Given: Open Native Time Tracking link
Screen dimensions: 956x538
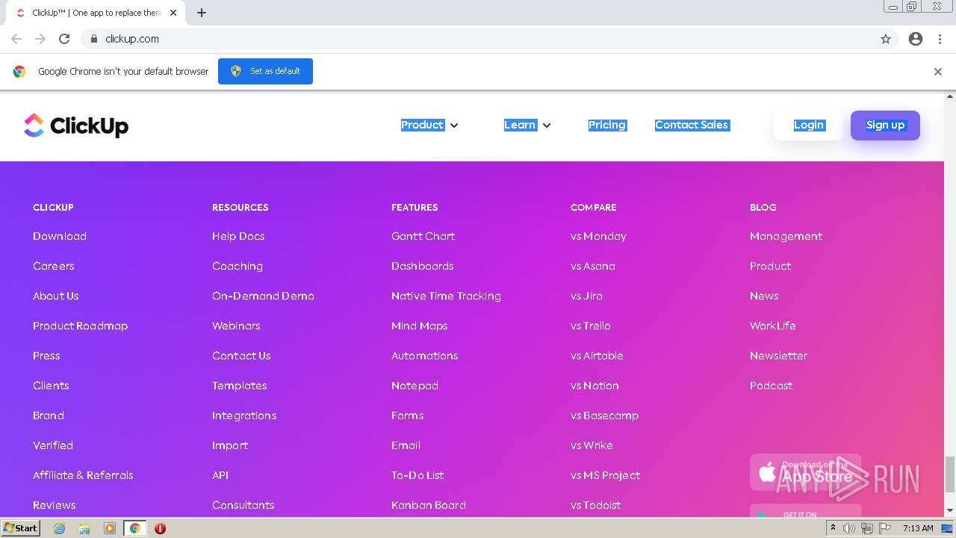Looking at the screenshot, I should click(446, 296).
